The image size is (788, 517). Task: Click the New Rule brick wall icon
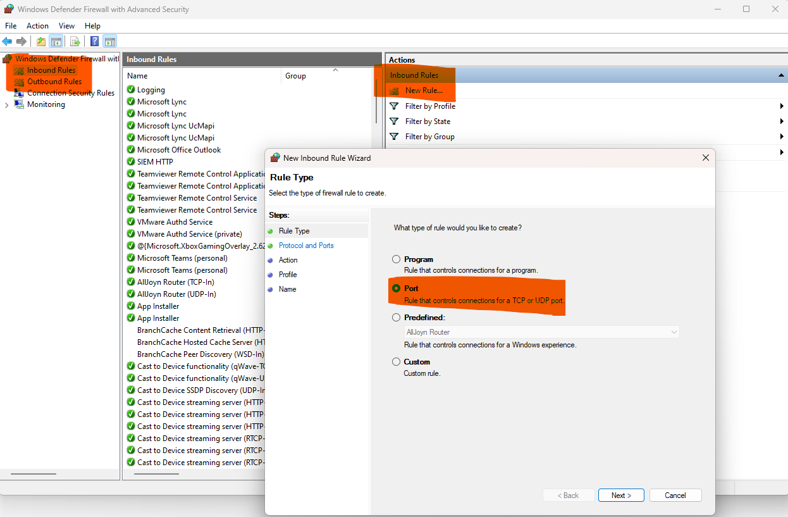point(394,91)
